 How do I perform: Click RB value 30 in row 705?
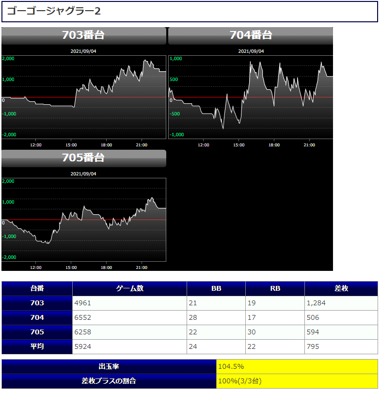[x=275, y=332]
